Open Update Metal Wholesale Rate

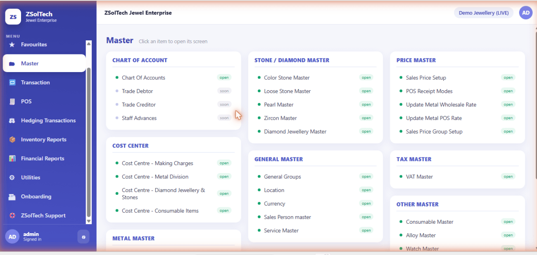[457, 105]
